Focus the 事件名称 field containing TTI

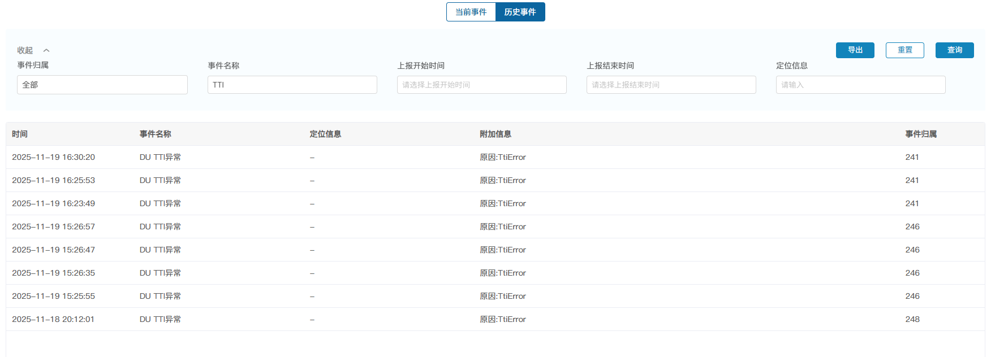click(x=292, y=85)
